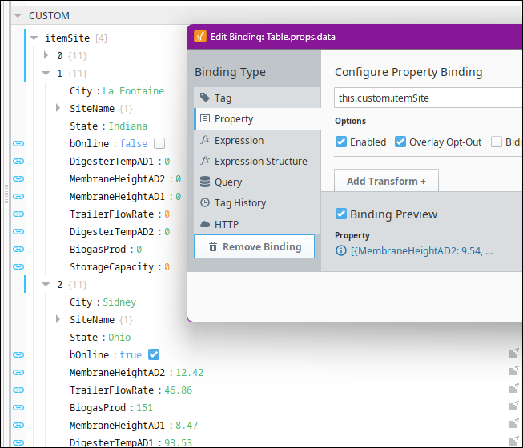Click the Edit Binding window title icon
Screen dimensions: 523x448
click(x=199, y=35)
